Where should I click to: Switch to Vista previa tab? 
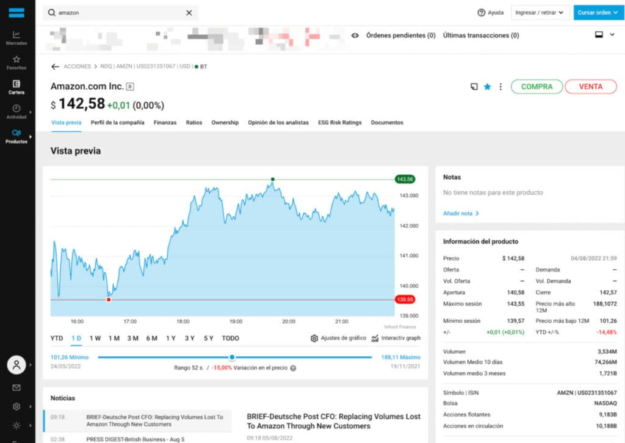[66, 123]
